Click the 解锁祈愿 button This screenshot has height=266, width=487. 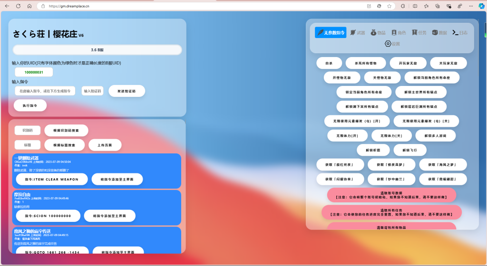pyautogui.click(x=373, y=150)
